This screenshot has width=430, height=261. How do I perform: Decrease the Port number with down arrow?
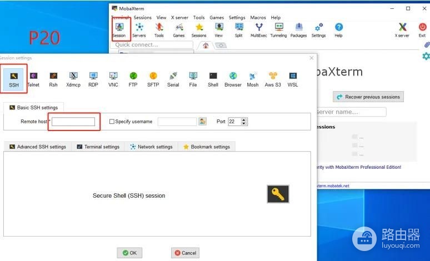244,123
